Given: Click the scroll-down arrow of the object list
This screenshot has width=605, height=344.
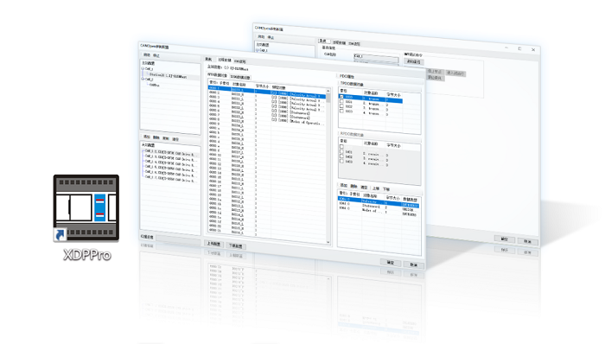Looking at the screenshot, I should 328,242.
